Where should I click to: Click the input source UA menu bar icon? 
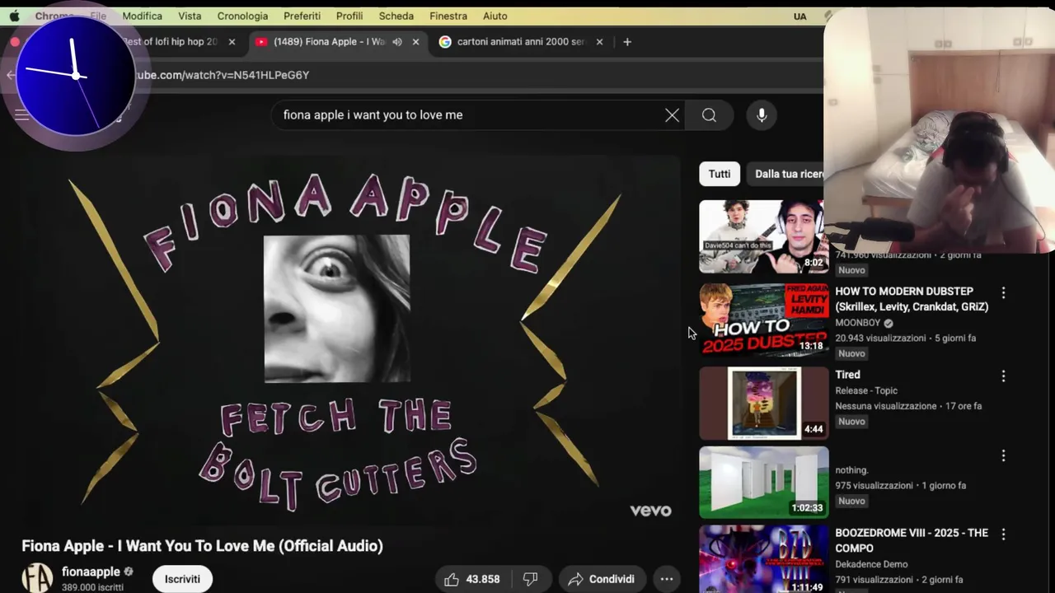[799, 16]
